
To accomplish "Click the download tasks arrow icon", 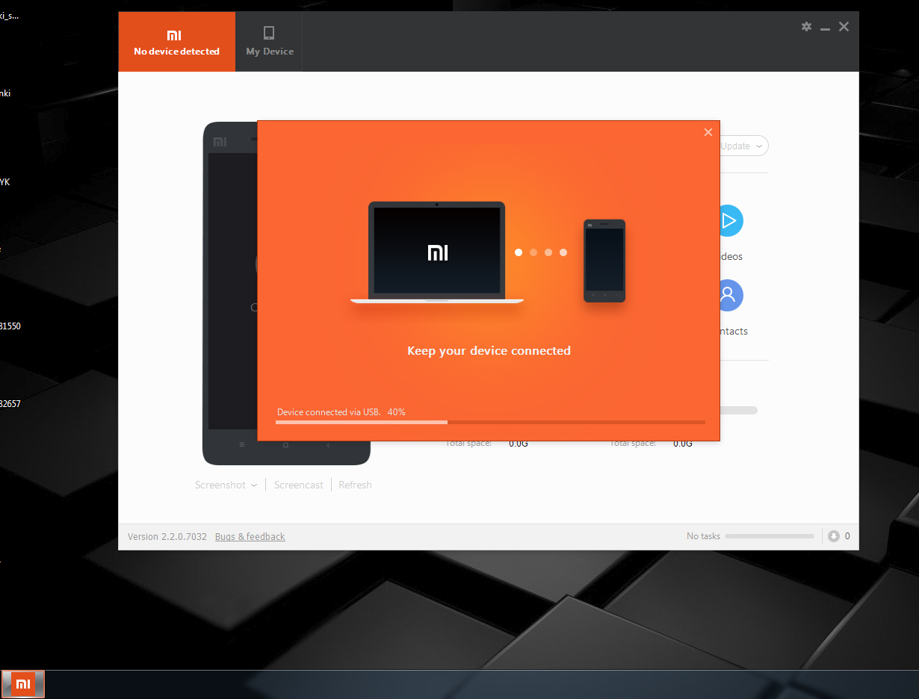I will coord(834,536).
